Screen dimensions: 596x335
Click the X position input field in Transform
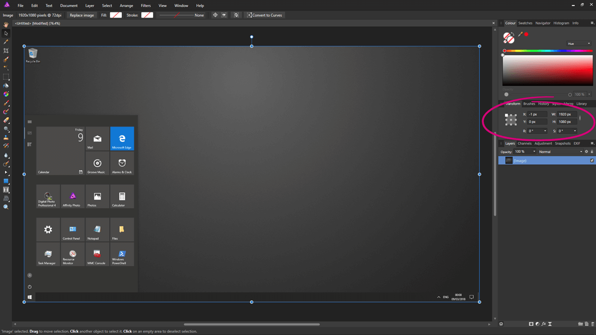click(x=536, y=114)
